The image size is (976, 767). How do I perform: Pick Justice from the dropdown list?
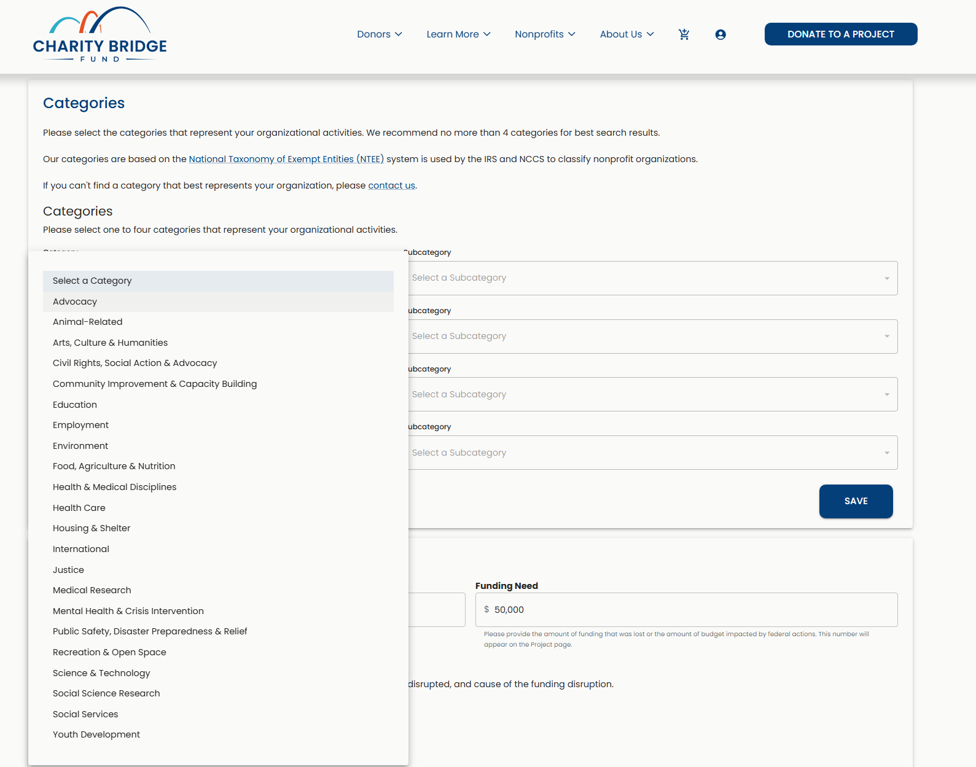tap(218, 570)
